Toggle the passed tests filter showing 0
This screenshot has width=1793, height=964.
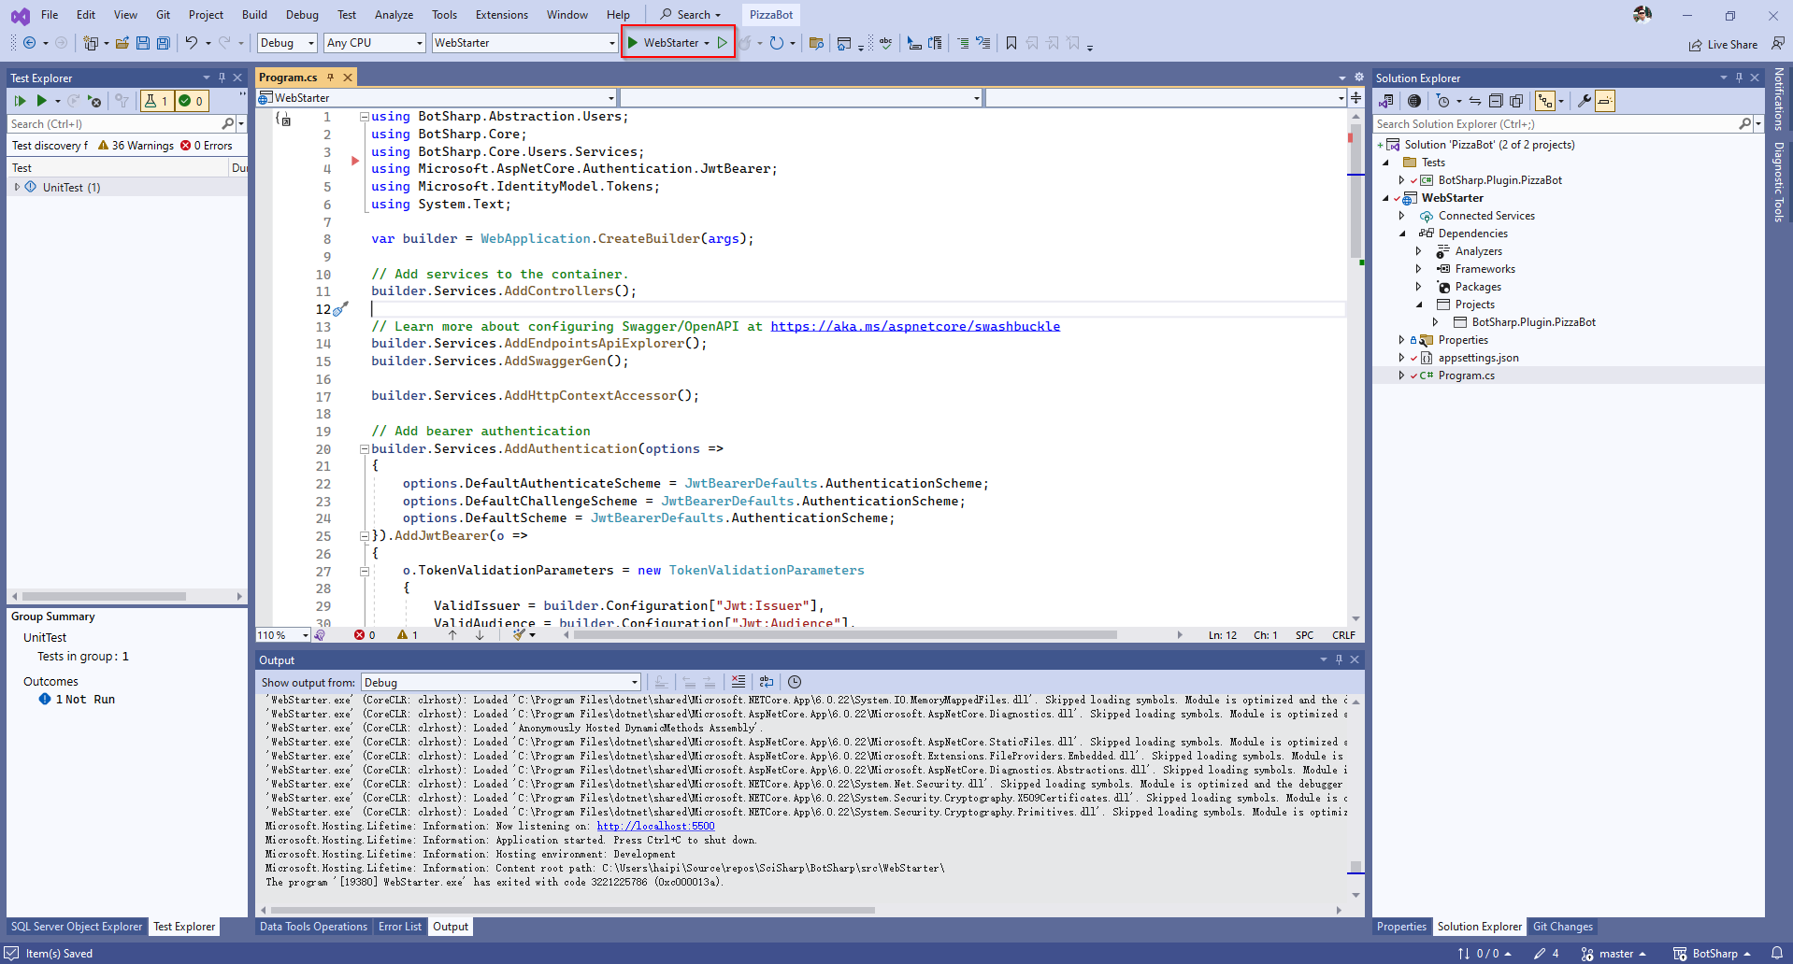click(x=191, y=101)
